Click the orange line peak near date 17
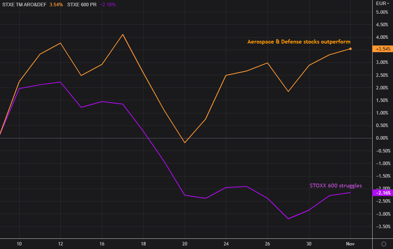Image resolution: width=393 pixels, height=249 pixels. (123, 35)
